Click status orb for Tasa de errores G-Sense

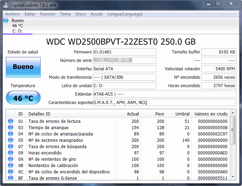11,178
